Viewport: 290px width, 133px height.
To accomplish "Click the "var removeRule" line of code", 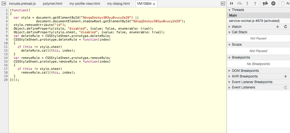I will pyautogui.click(x=62, y=58).
